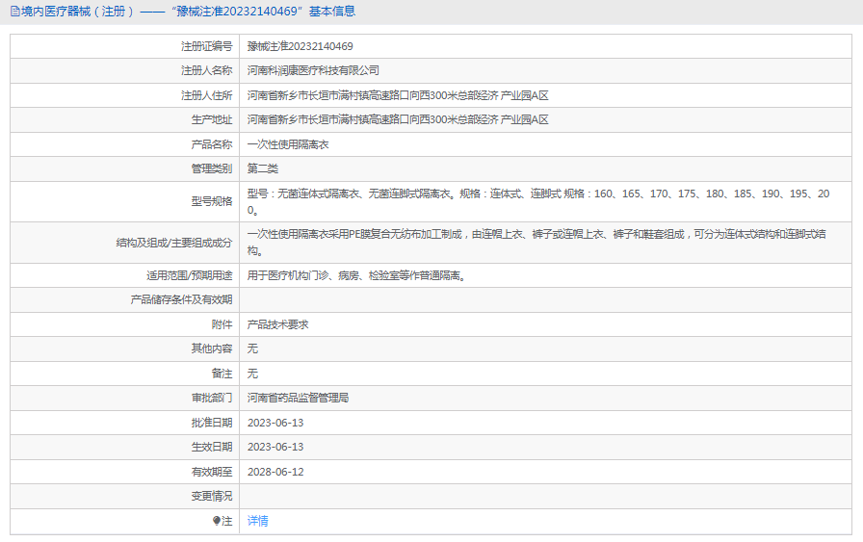Select registration number 豫械注准20232140469 value
This screenshot has width=863, height=542.
click(300, 47)
